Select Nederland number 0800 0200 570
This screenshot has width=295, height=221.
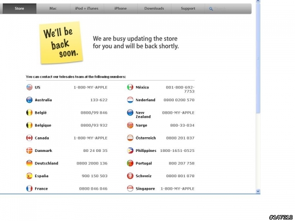click(179, 100)
